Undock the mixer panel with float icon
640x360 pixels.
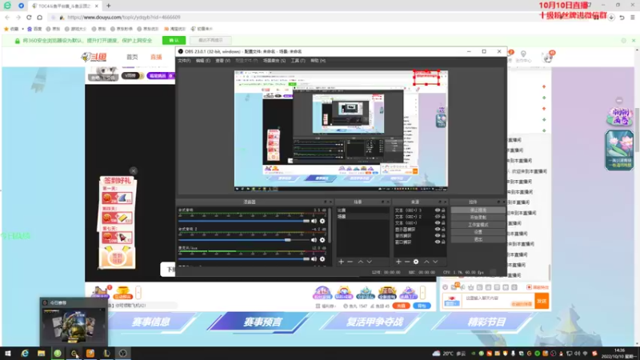(x=326, y=202)
